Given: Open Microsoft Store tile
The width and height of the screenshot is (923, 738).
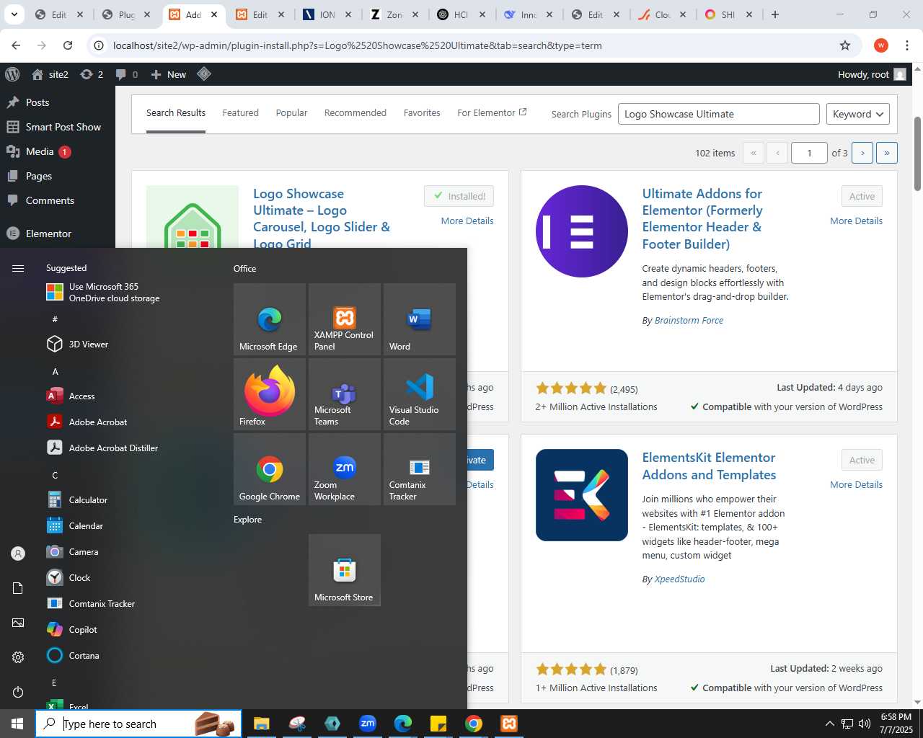Looking at the screenshot, I should [x=345, y=570].
